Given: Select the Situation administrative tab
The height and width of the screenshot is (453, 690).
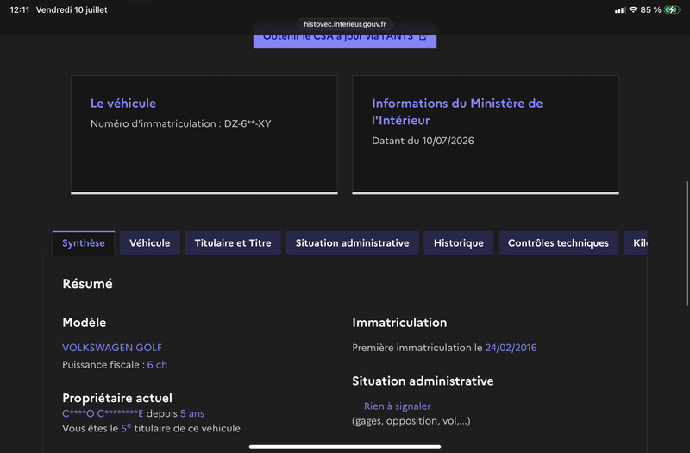Looking at the screenshot, I should 352,243.
